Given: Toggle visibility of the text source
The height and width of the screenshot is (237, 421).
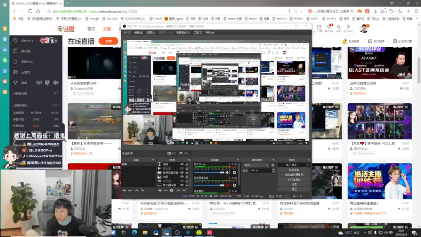Looking at the screenshot, I should click(182, 164).
